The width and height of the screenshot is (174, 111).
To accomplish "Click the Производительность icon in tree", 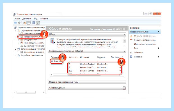I will (22, 43).
